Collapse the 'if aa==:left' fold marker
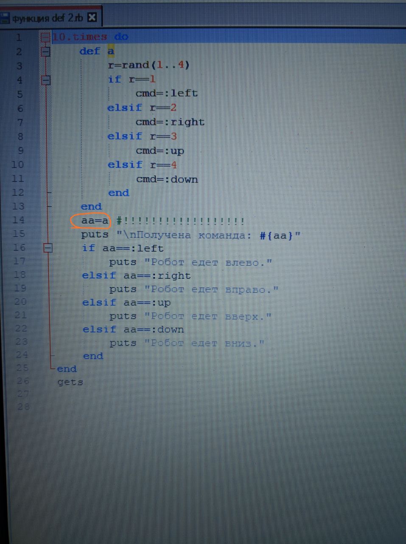The width and height of the screenshot is (406, 544). pos(48,248)
